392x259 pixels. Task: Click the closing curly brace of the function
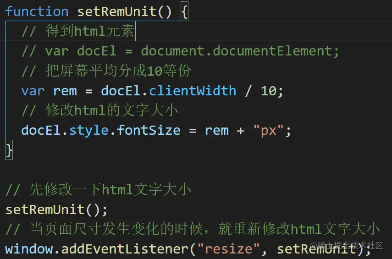pos(9,150)
